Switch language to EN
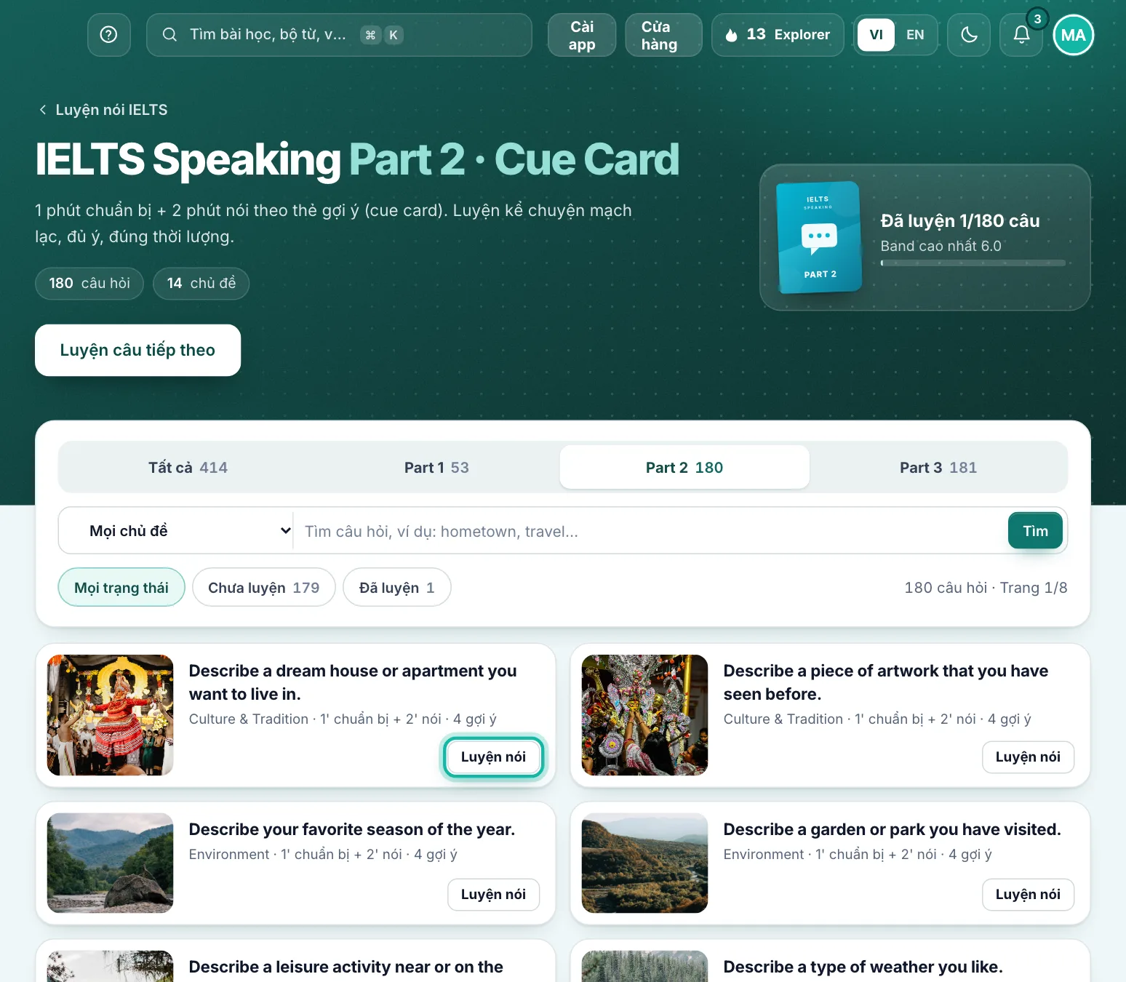Image resolution: width=1126 pixels, height=982 pixels. point(915,35)
